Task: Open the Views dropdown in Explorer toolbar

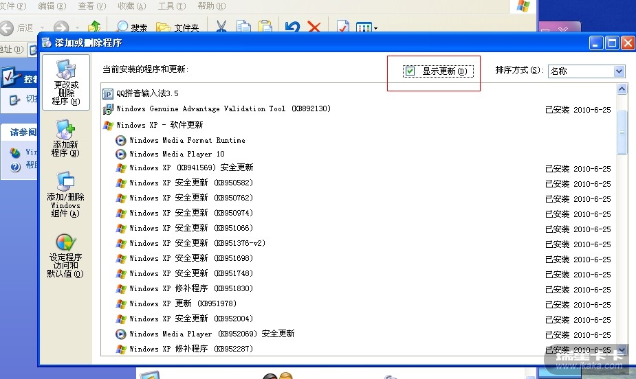Action: (366, 27)
